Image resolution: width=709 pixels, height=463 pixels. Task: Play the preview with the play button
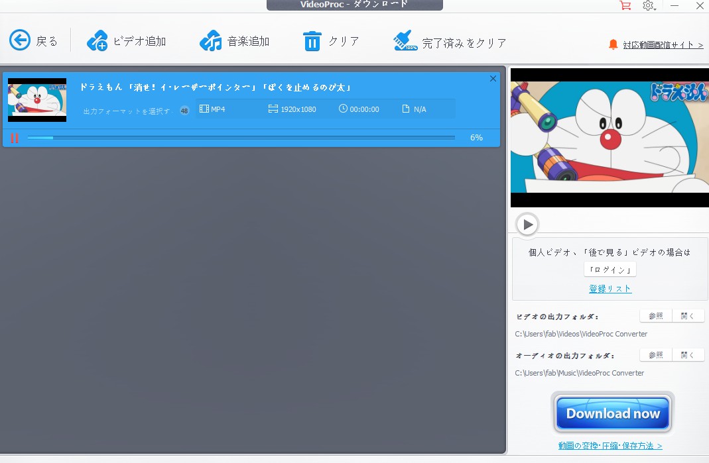(x=527, y=224)
